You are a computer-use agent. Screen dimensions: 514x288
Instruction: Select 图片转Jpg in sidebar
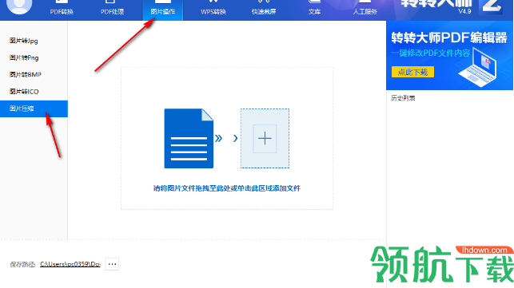(x=24, y=41)
